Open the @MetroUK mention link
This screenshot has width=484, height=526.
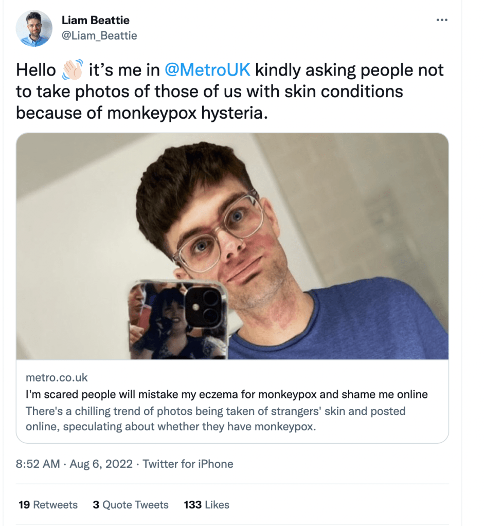click(207, 70)
